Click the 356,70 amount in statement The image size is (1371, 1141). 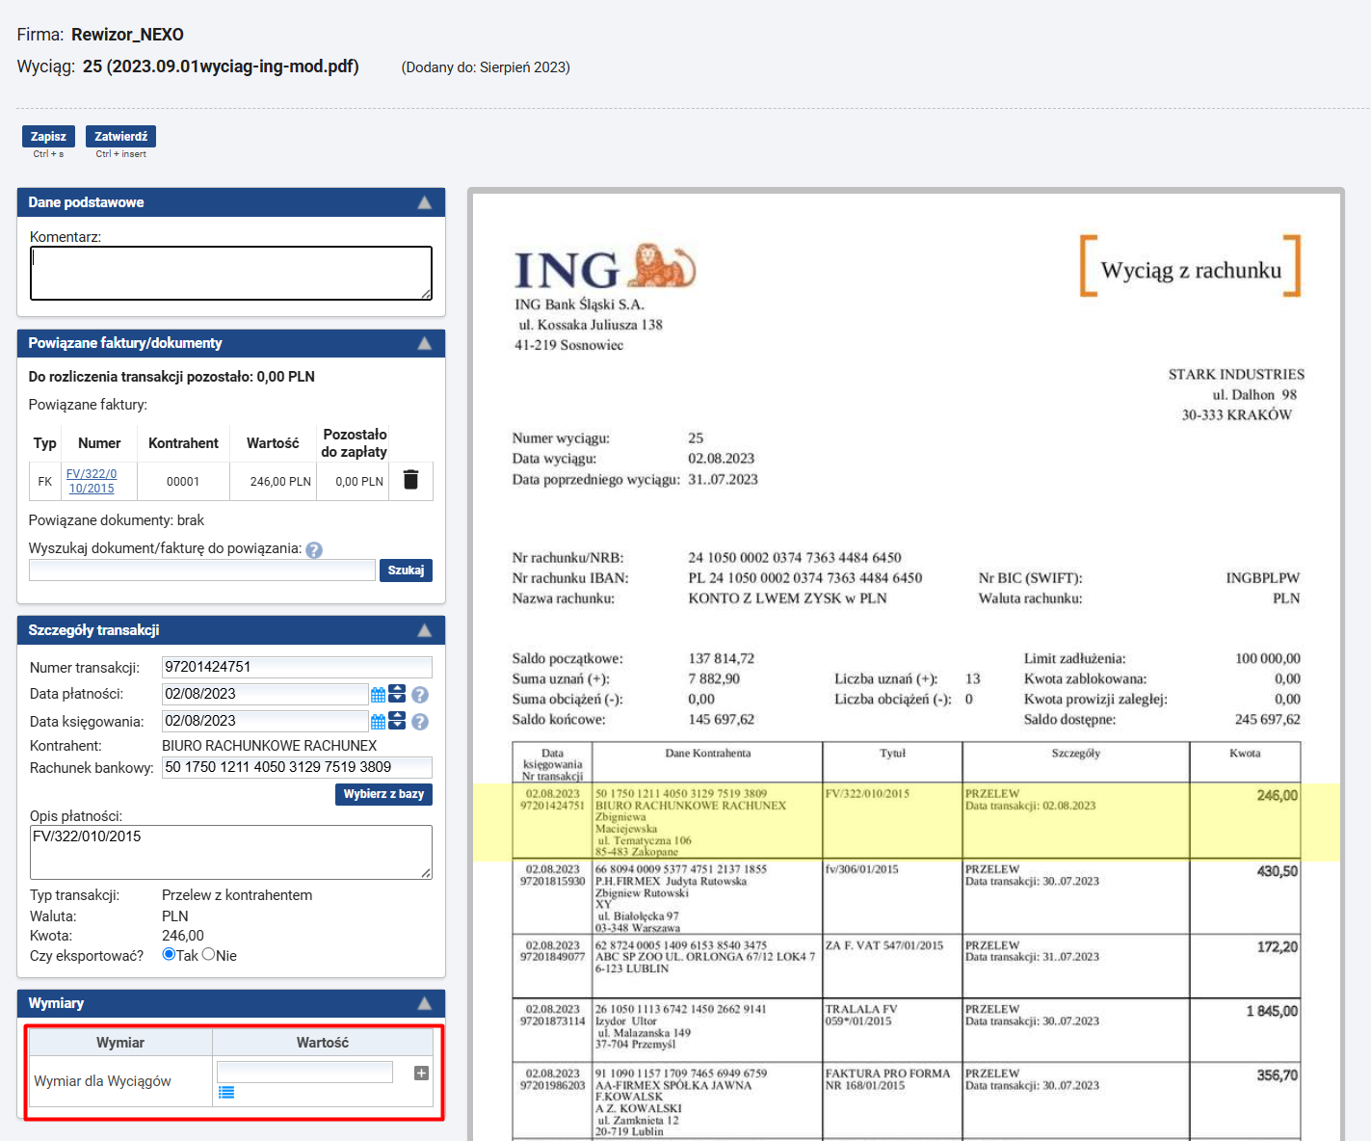1277,1075
